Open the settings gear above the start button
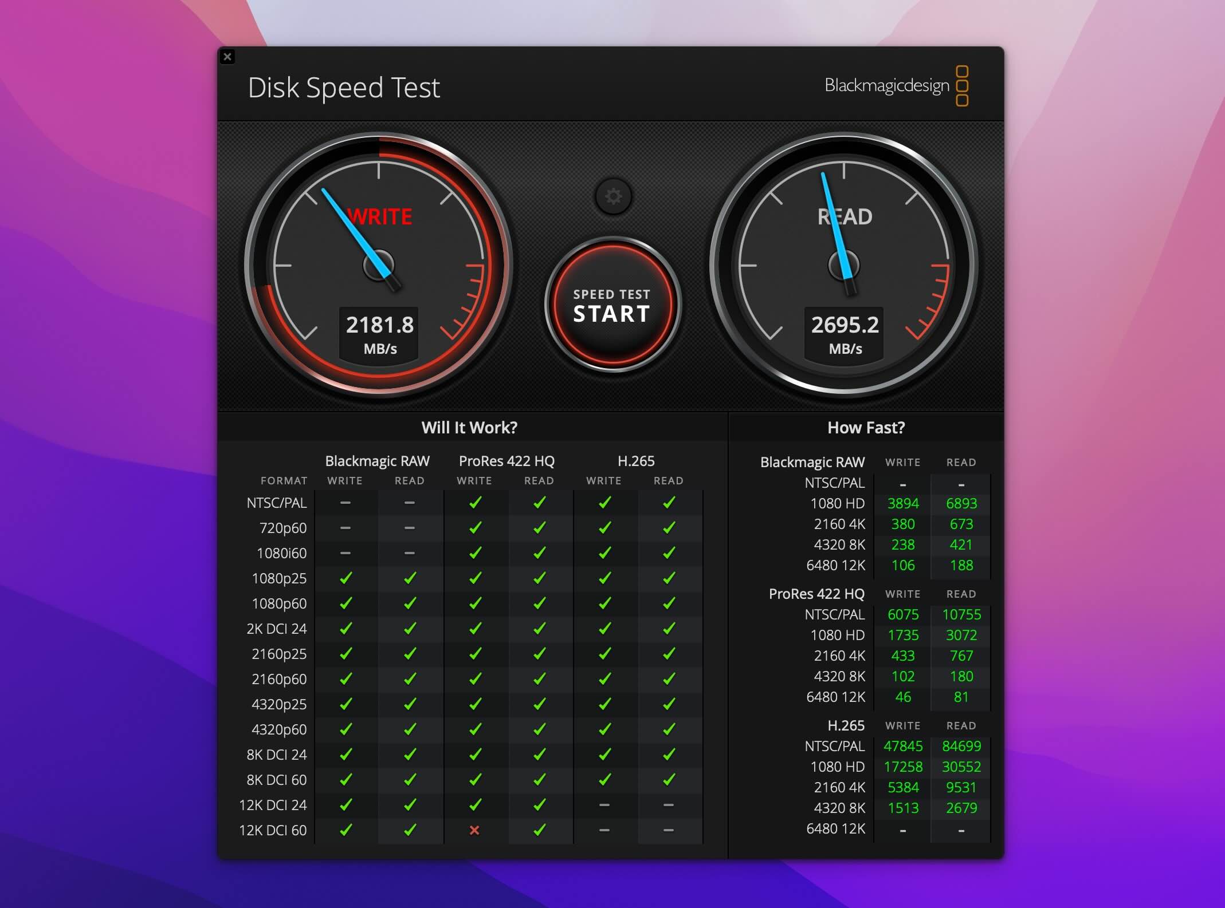The width and height of the screenshot is (1225, 908). coord(613,196)
